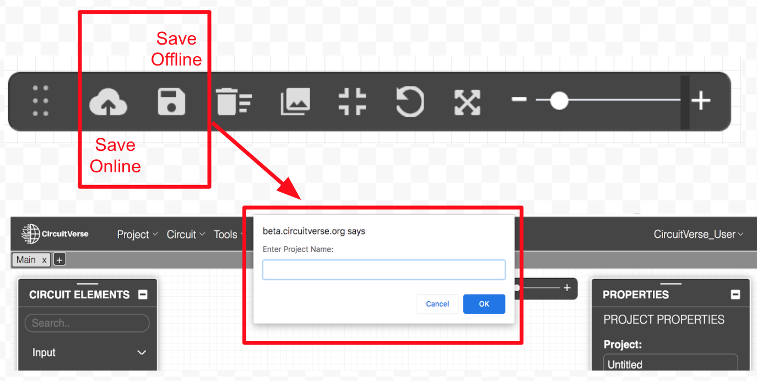Click the toolbar drag handle dots
This screenshot has width=757, height=381.
(x=41, y=101)
